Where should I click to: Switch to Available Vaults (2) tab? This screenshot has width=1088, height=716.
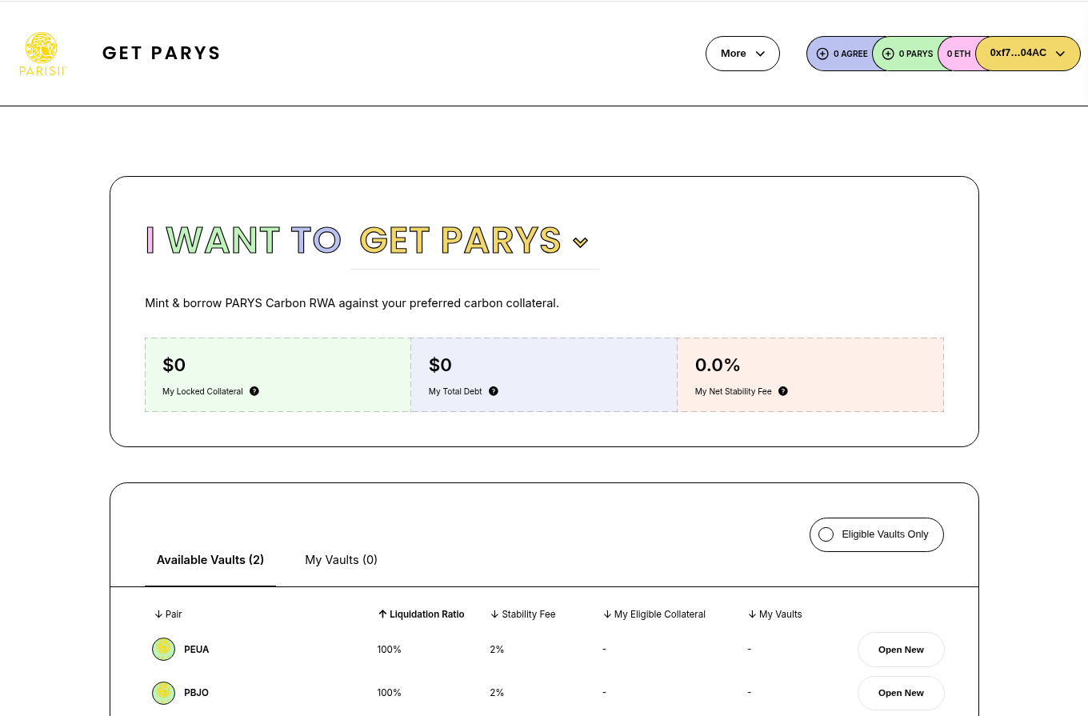(210, 560)
